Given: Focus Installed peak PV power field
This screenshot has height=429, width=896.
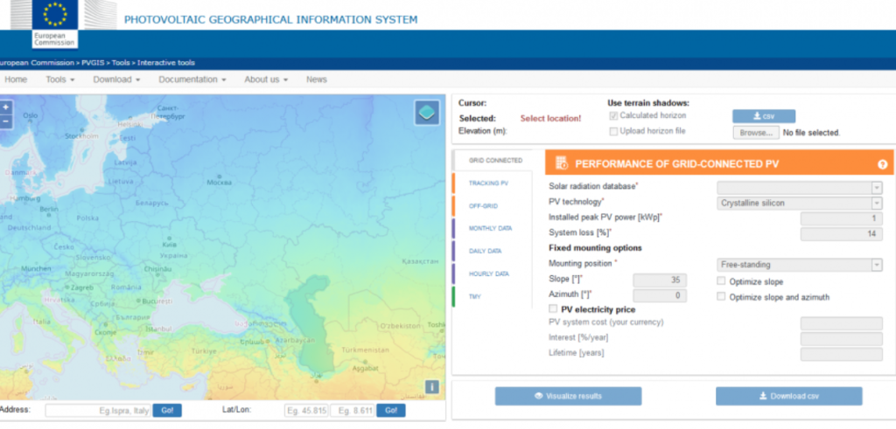Looking at the screenshot, I should (841, 218).
